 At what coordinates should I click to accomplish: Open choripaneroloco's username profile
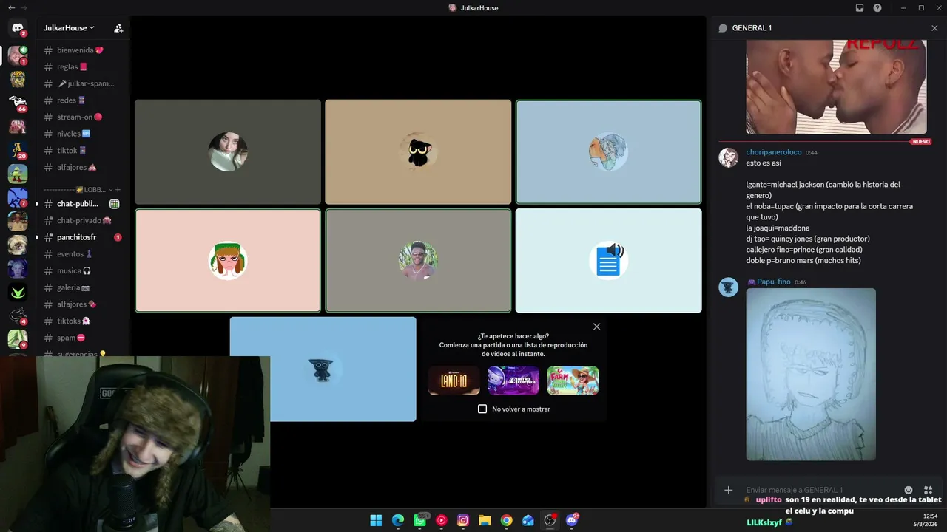click(773, 152)
